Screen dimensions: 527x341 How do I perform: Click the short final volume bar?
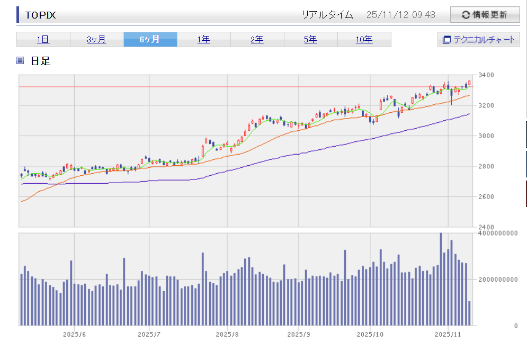coord(469,313)
